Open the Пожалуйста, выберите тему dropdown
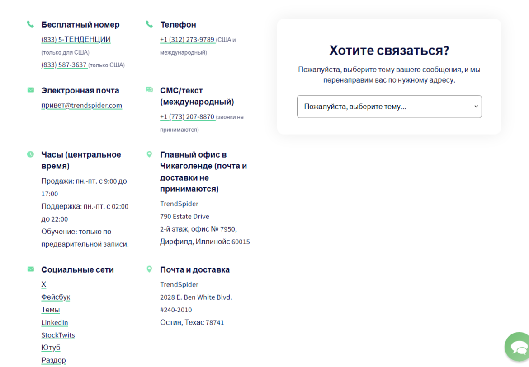Image resolution: width=529 pixels, height=367 pixels. [389, 107]
